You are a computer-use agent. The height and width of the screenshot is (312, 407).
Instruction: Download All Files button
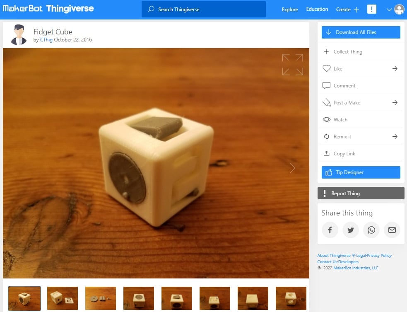(361, 32)
